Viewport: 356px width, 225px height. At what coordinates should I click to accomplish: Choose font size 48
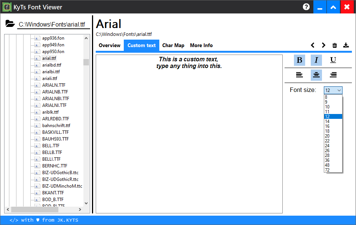[x=333, y=165]
